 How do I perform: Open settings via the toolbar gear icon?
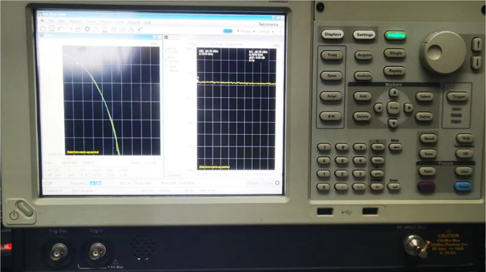[x=87, y=29]
